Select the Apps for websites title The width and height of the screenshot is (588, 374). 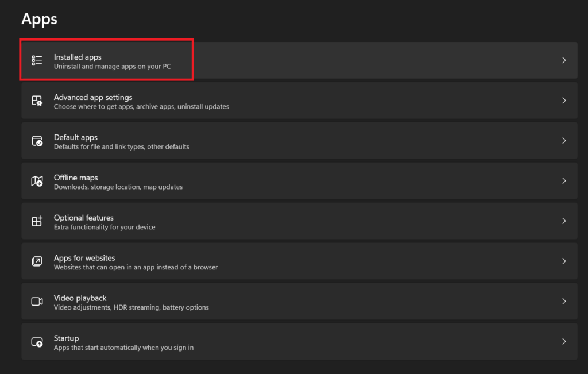pos(84,258)
